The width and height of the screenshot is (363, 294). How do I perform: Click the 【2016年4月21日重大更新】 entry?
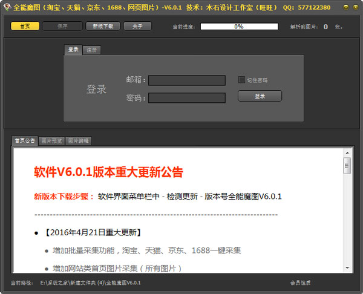(x=93, y=232)
